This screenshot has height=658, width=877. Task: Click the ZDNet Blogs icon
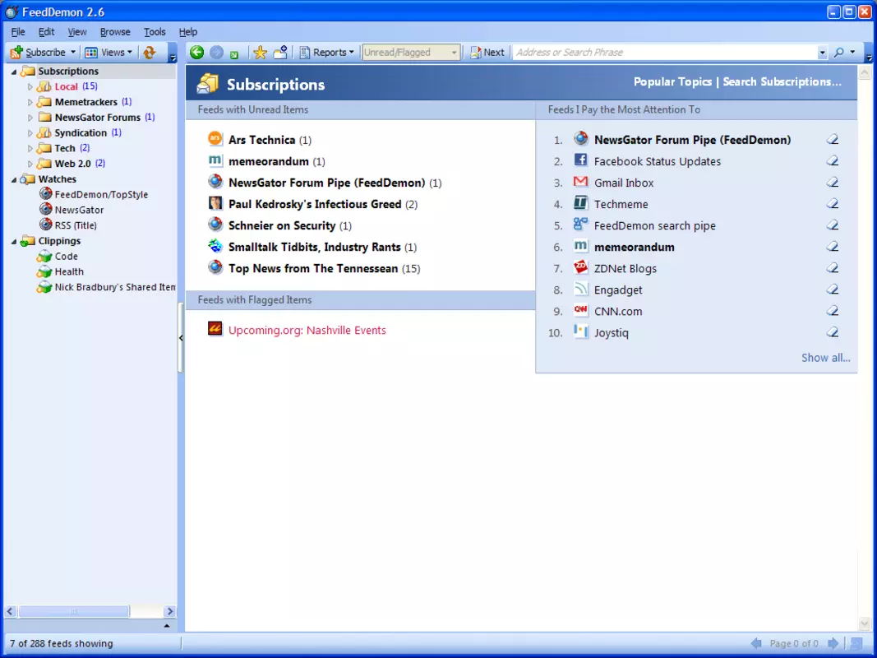point(580,267)
